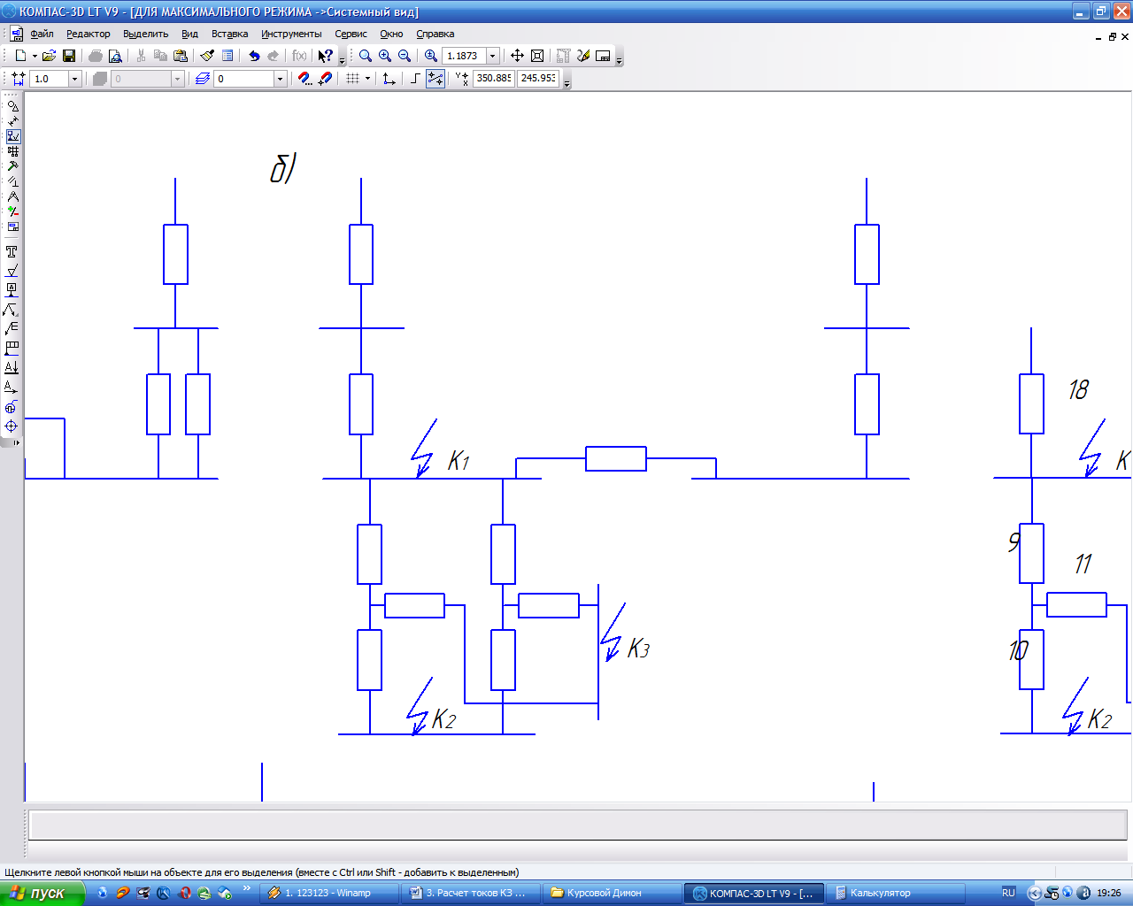Toggle orthogonal drawing mode
The width and height of the screenshot is (1133, 906).
(x=415, y=79)
